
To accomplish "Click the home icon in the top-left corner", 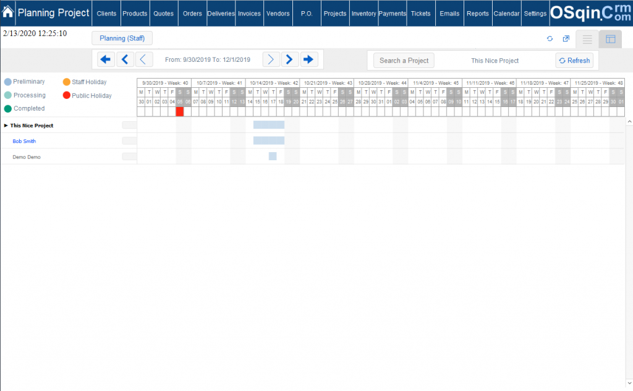I will [x=7, y=12].
